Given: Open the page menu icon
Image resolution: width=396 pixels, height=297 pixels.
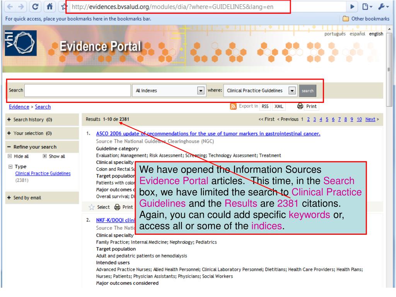Looking at the screenshot, I should 367,7.
